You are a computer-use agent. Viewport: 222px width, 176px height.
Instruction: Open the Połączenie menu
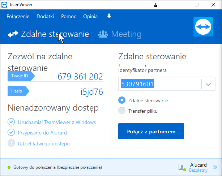pos(18,17)
